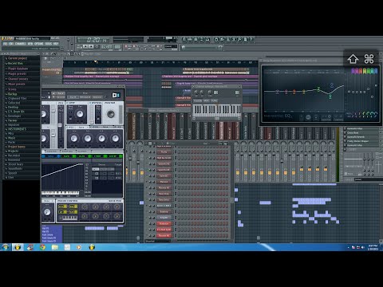This screenshot has width=383, height=287.
Task: Open the OPTIONS menu
Action: tap(39, 44)
